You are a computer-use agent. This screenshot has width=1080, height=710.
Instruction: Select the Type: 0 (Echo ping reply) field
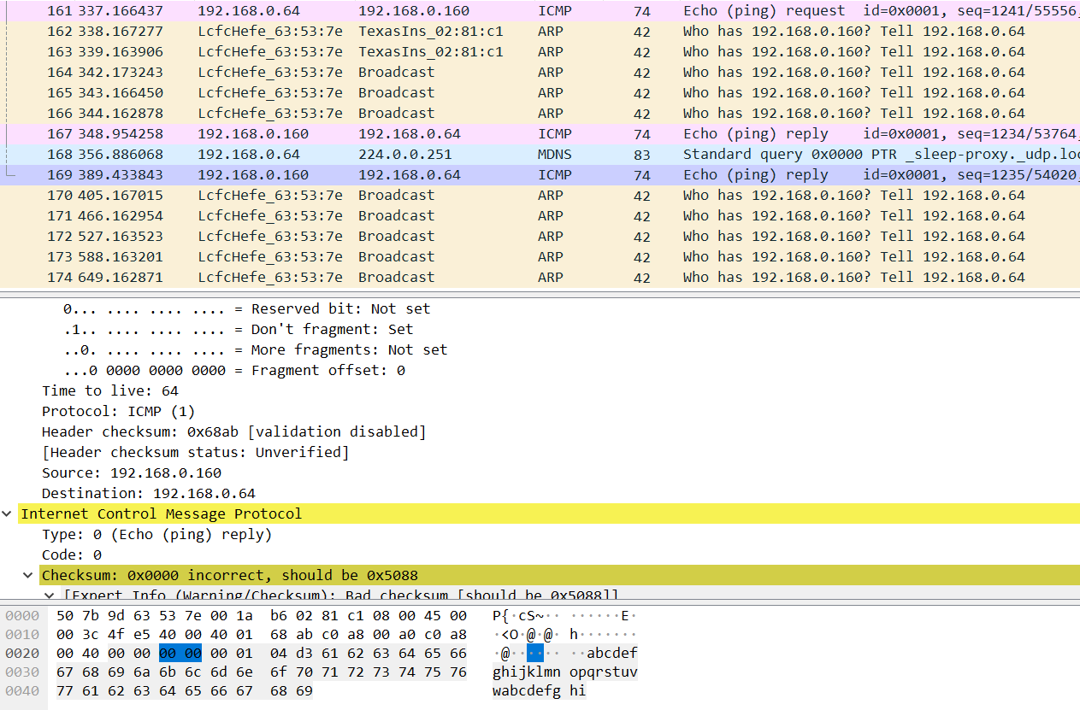[x=156, y=534]
